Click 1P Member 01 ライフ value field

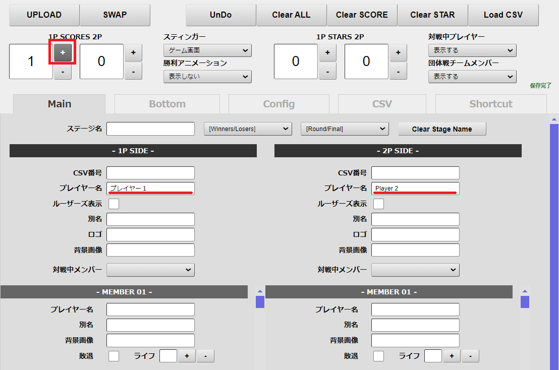(x=169, y=356)
